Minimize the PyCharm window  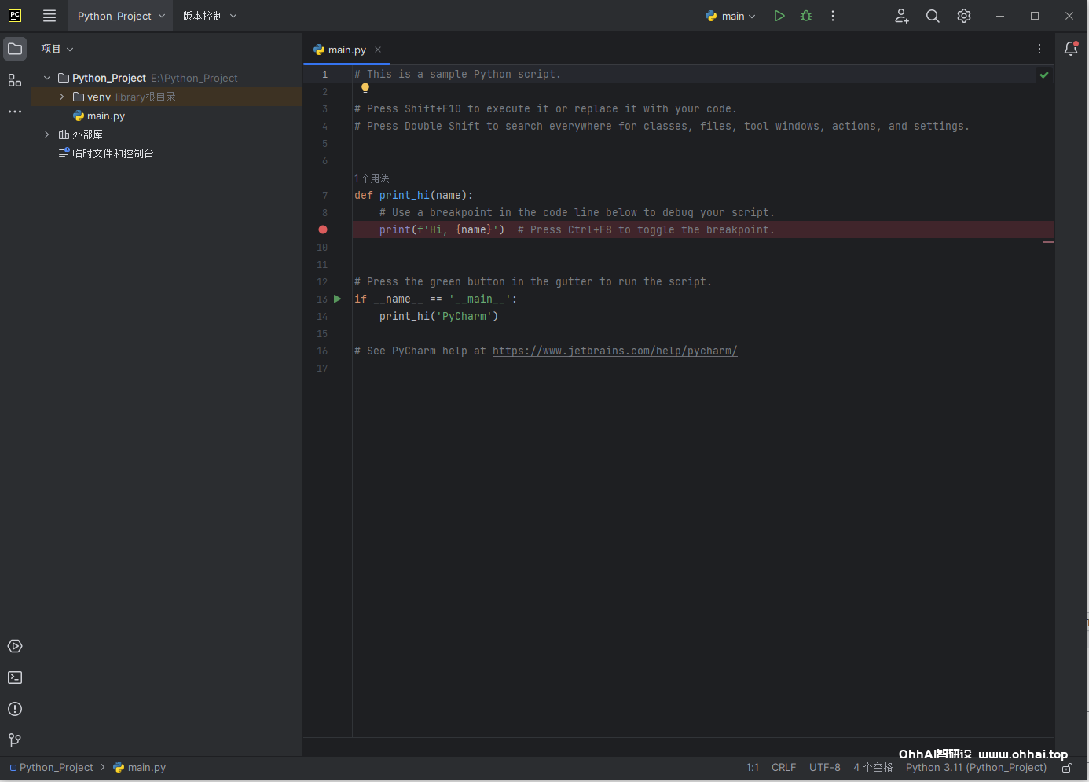(x=1000, y=16)
